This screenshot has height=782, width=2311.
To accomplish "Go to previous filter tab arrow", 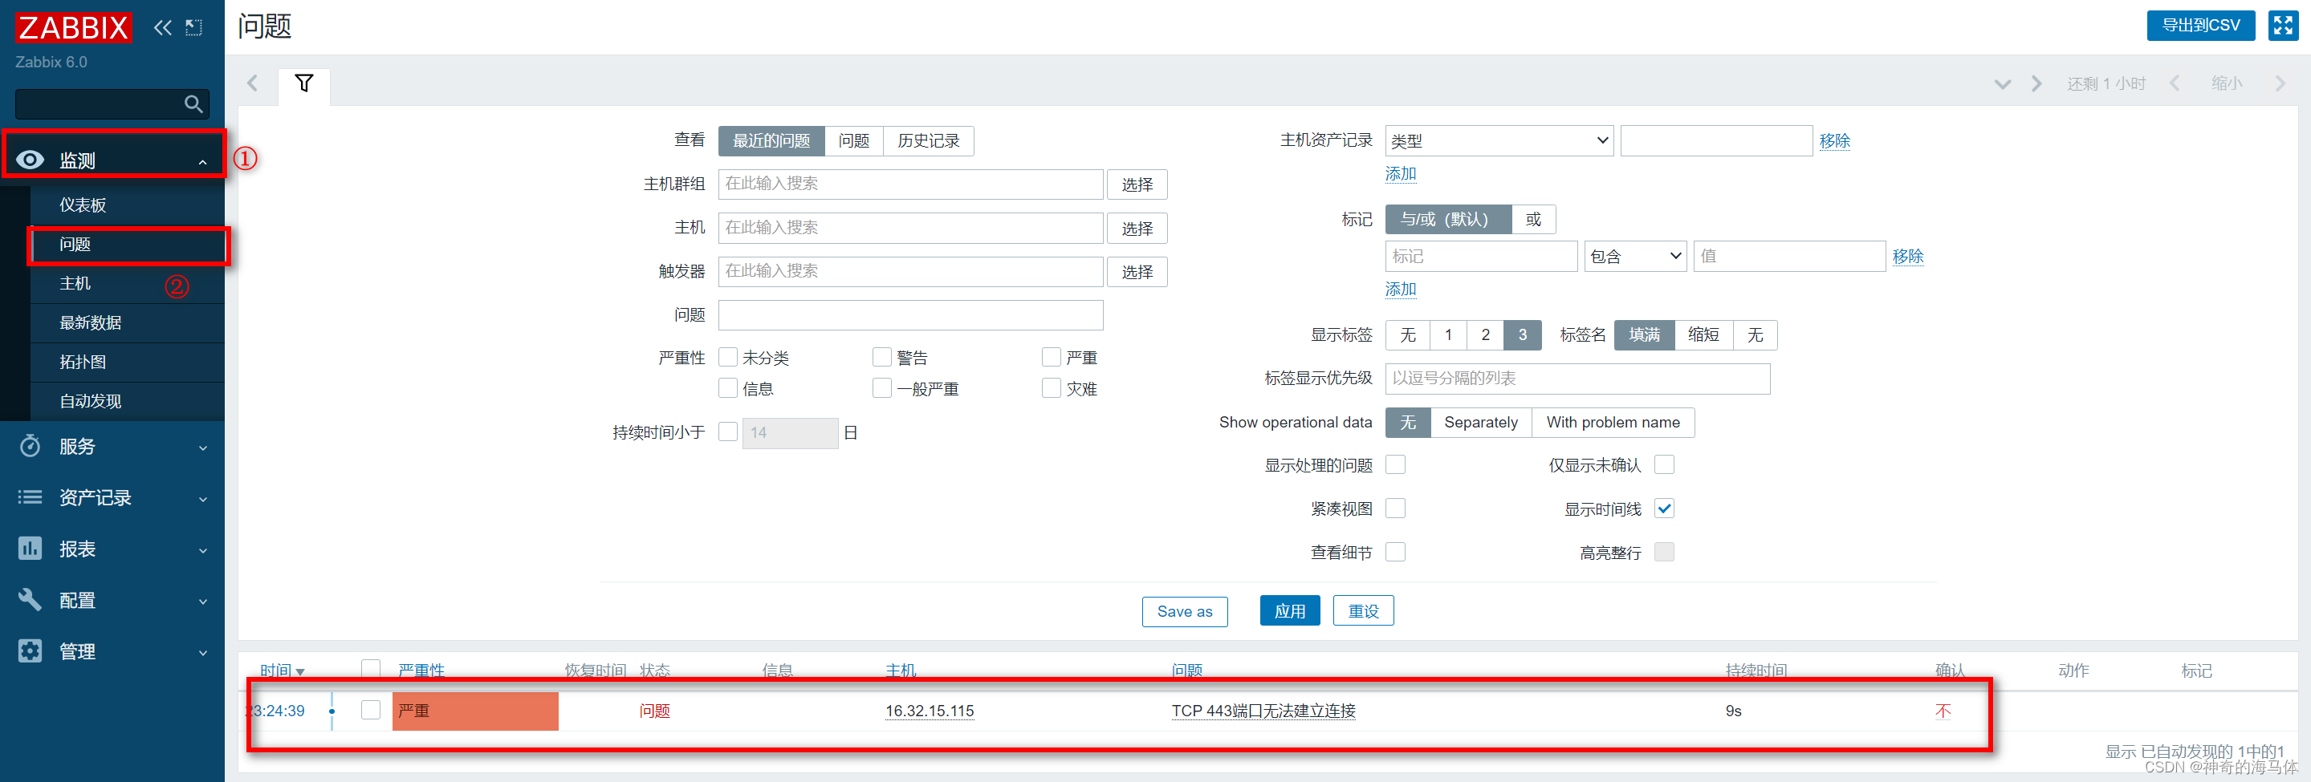I will tap(253, 83).
